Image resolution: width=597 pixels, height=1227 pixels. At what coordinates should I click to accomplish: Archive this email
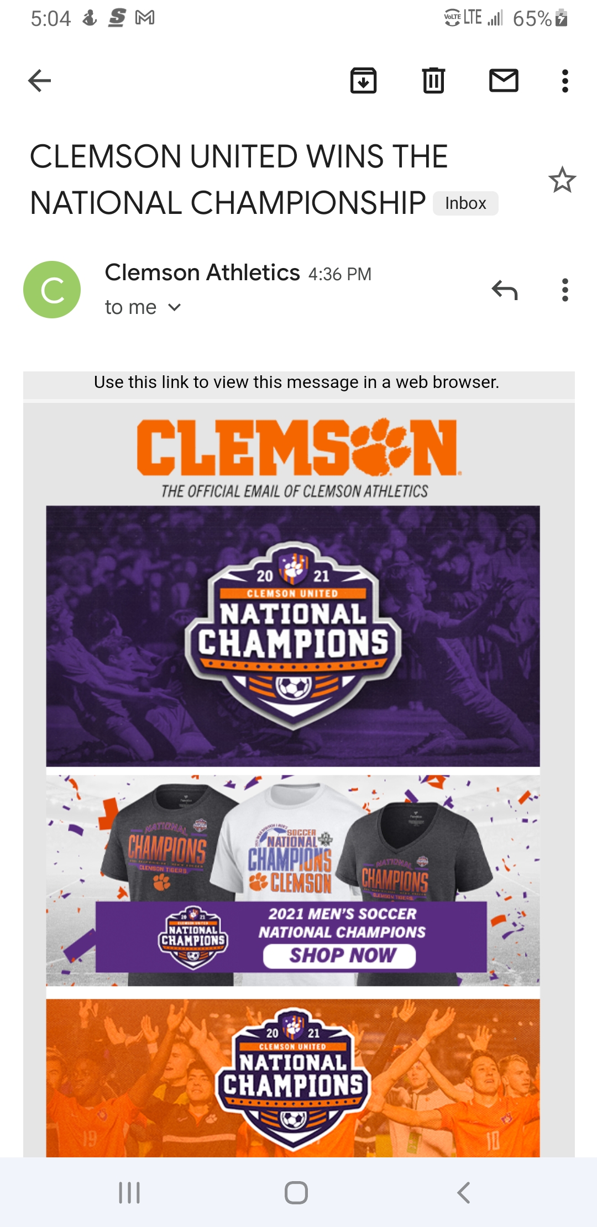tap(363, 81)
